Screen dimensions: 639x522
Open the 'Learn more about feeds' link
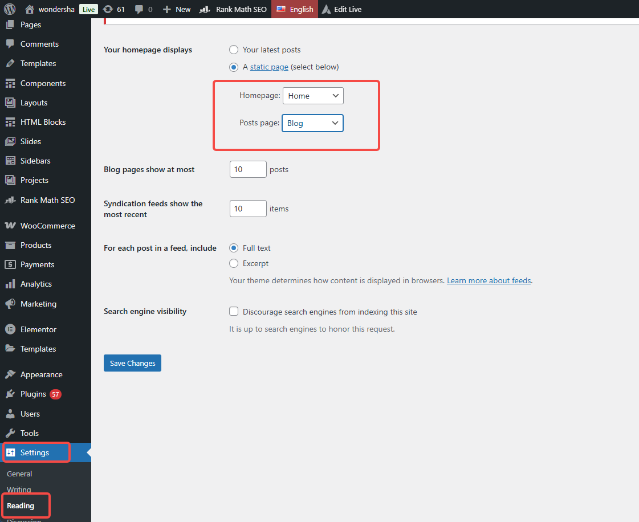(489, 280)
